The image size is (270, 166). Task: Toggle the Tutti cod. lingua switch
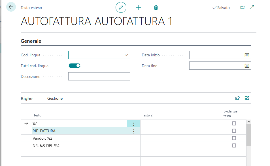tap(75, 66)
